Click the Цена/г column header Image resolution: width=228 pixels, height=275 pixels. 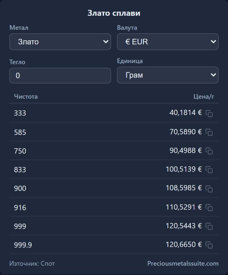[x=204, y=96]
